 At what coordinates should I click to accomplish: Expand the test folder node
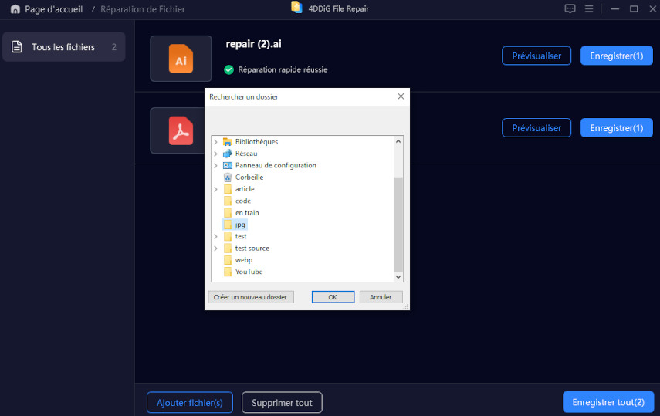point(216,236)
